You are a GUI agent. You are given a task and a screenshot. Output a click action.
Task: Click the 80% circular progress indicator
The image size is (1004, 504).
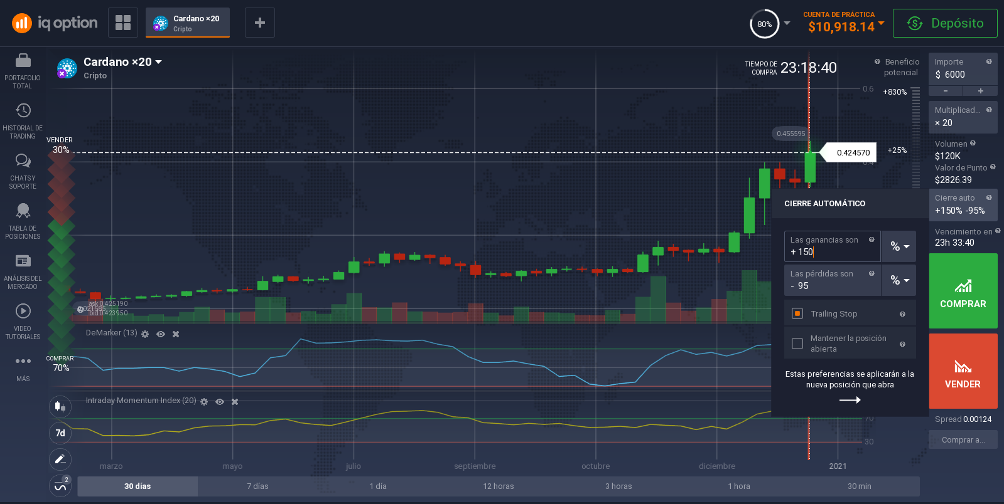coord(764,24)
